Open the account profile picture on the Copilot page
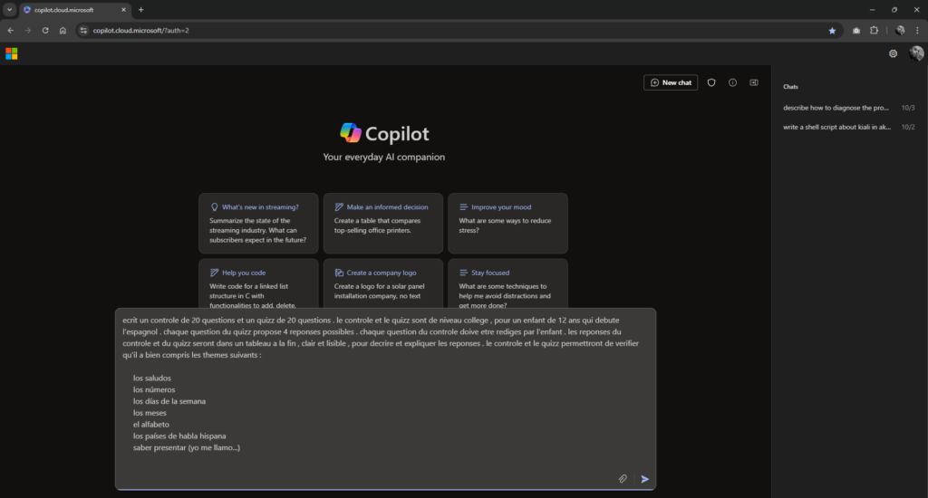This screenshot has height=498, width=928. coord(916,53)
